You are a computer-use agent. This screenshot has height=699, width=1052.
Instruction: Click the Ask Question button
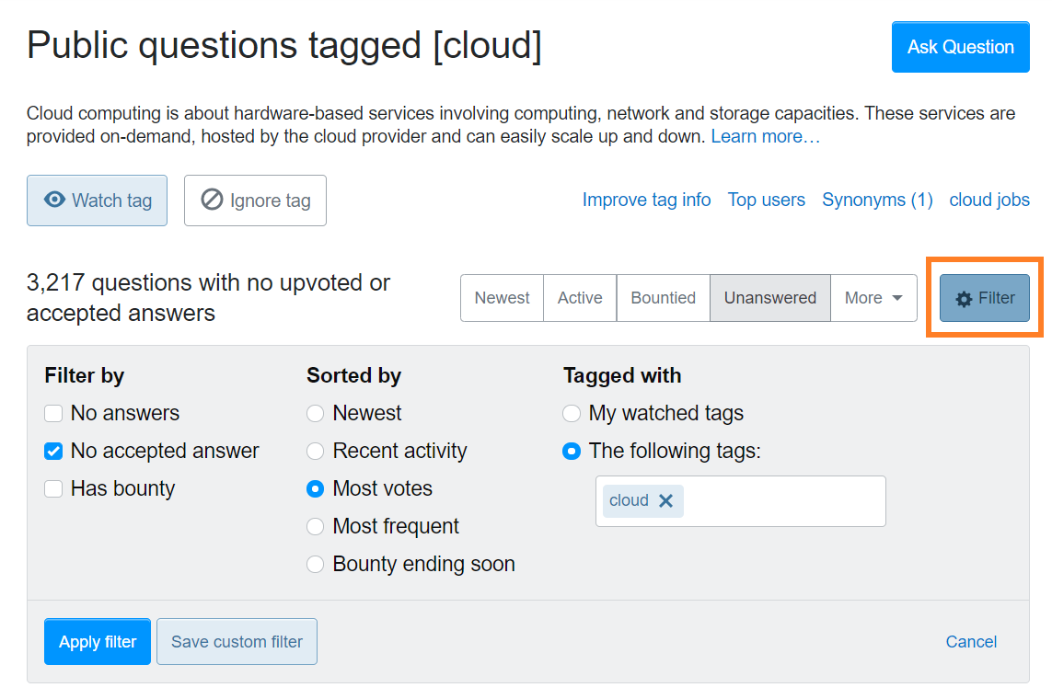point(960,47)
